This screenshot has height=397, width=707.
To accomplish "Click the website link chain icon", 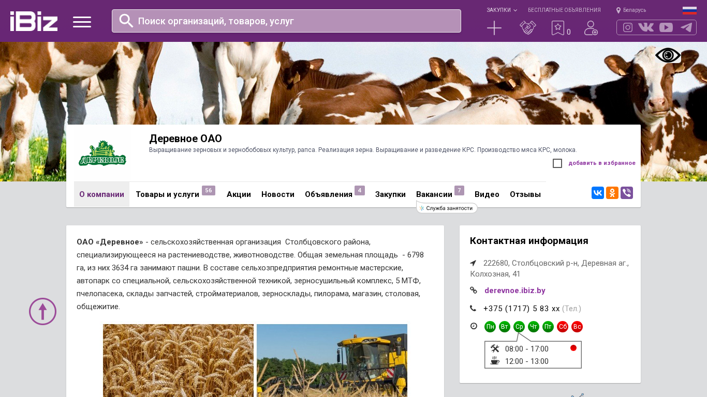I will [474, 291].
